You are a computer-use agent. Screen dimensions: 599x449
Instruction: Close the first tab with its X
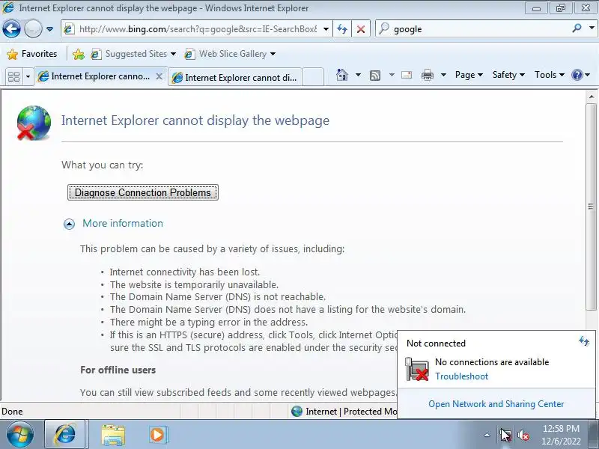(x=159, y=76)
